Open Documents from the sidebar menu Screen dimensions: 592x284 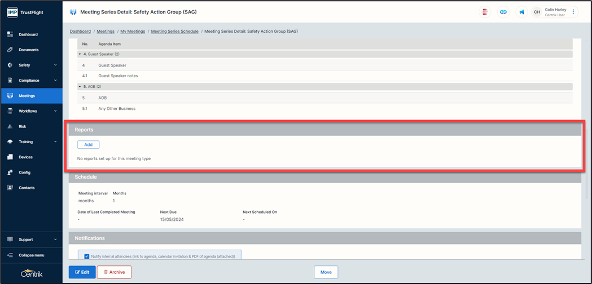click(32, 50)
